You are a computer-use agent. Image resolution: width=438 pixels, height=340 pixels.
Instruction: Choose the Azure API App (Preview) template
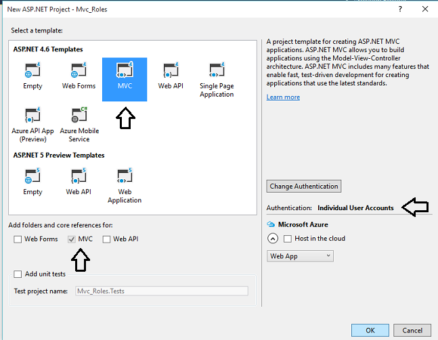[x=32, y=124]
